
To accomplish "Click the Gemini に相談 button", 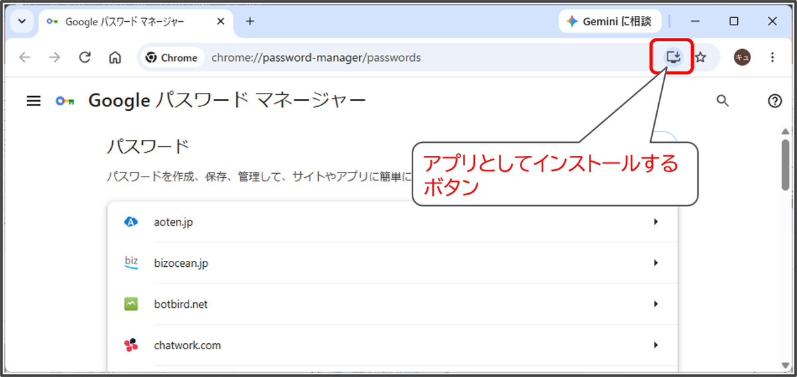I will point(608,21).
